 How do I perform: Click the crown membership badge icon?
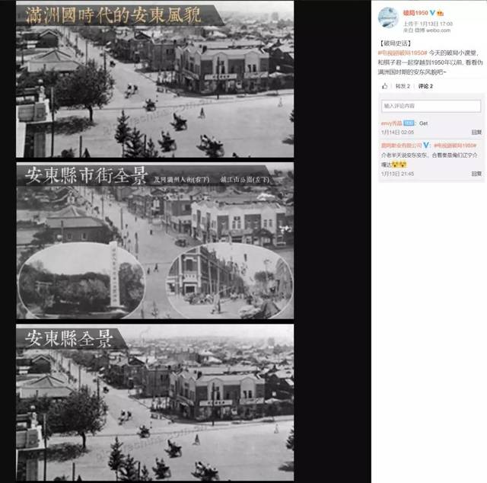(x=440, y=13)
